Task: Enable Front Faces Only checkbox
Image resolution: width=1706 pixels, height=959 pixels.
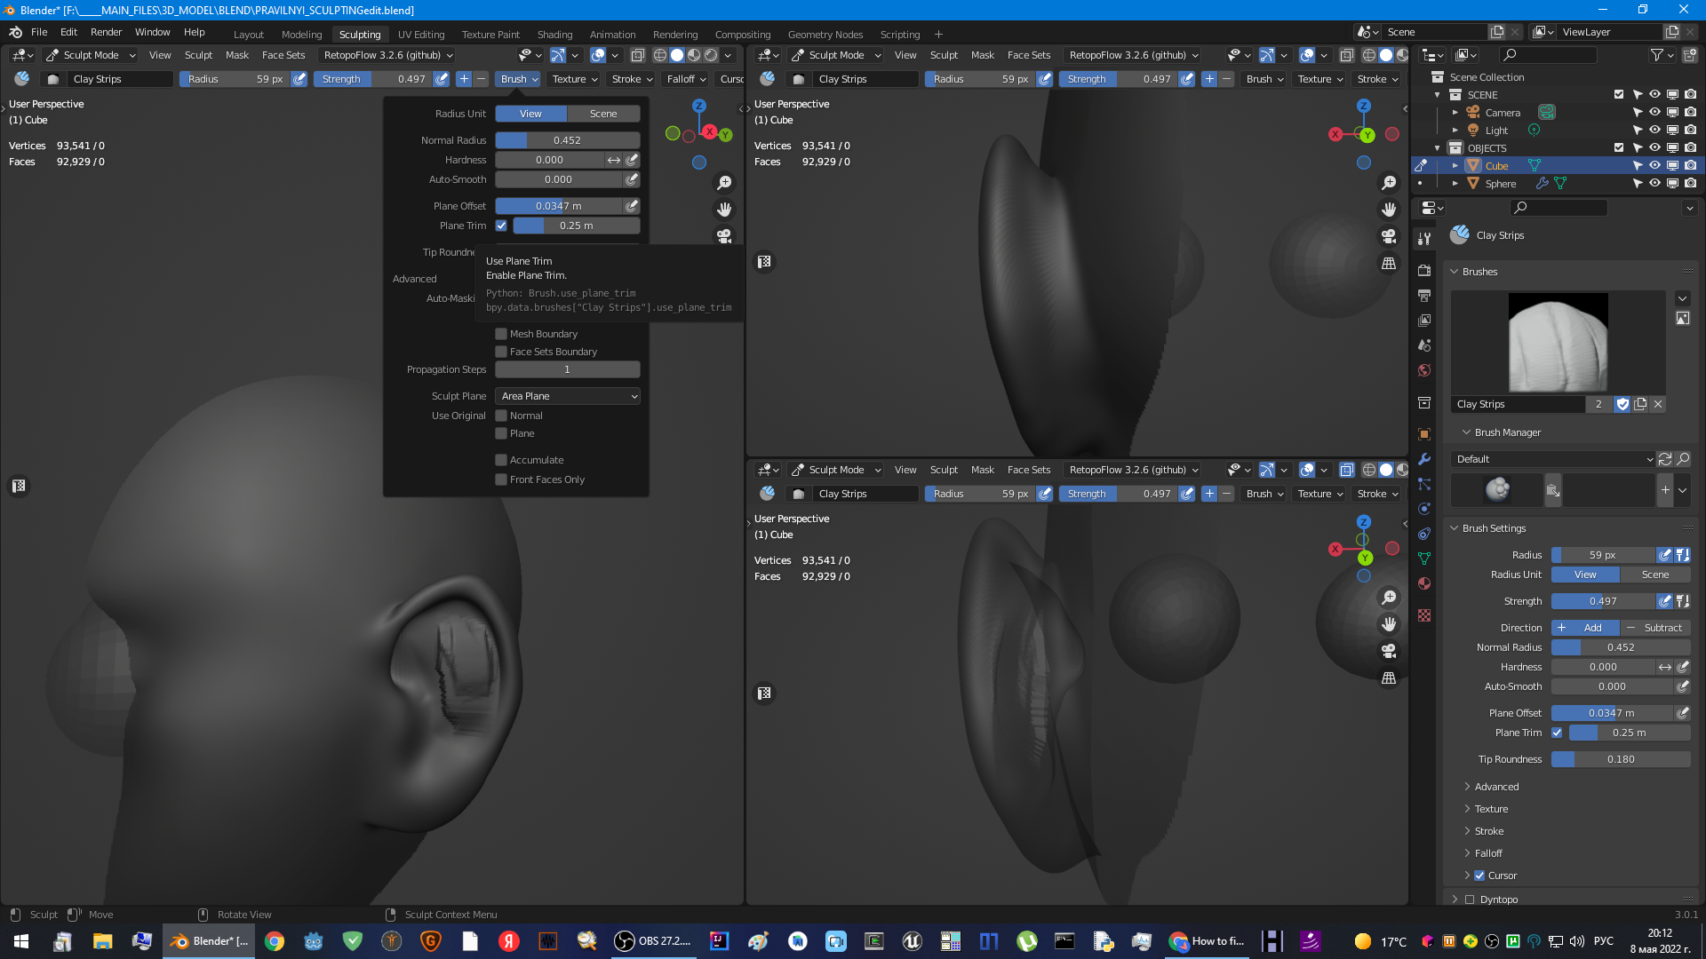Action: coord(501,479)
